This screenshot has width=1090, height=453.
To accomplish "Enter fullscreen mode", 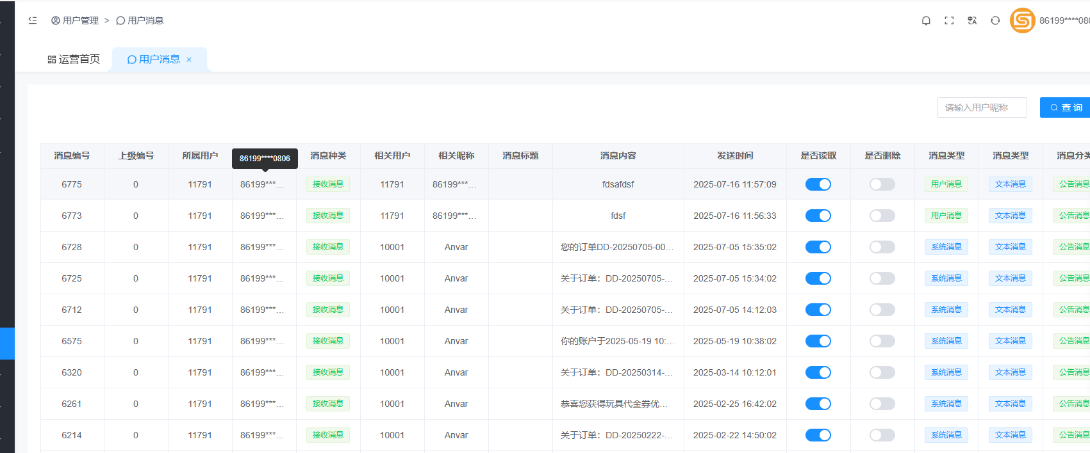I will (x=949, y=20).
